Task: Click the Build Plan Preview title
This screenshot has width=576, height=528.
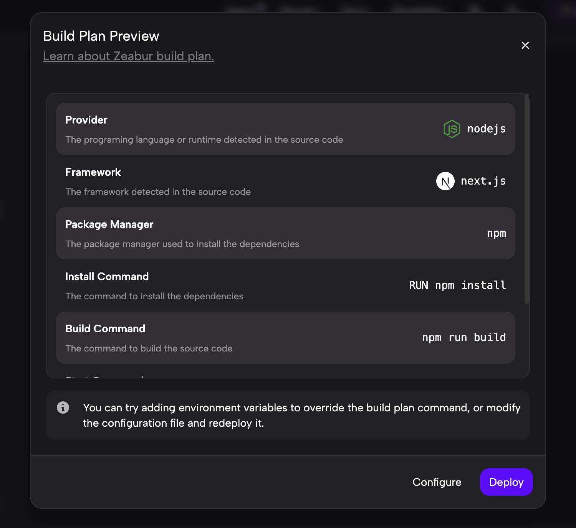Action: point(101,36)
